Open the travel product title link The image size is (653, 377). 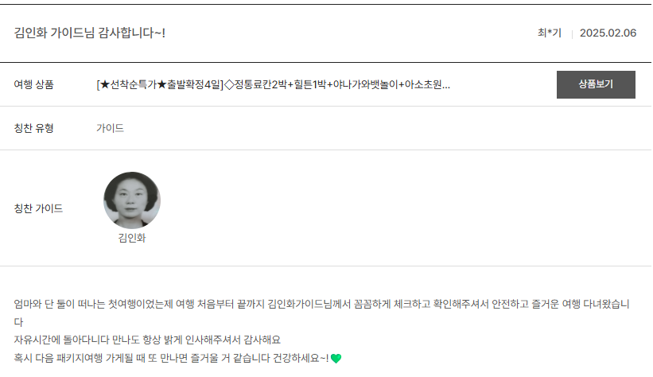click(273, 84)
